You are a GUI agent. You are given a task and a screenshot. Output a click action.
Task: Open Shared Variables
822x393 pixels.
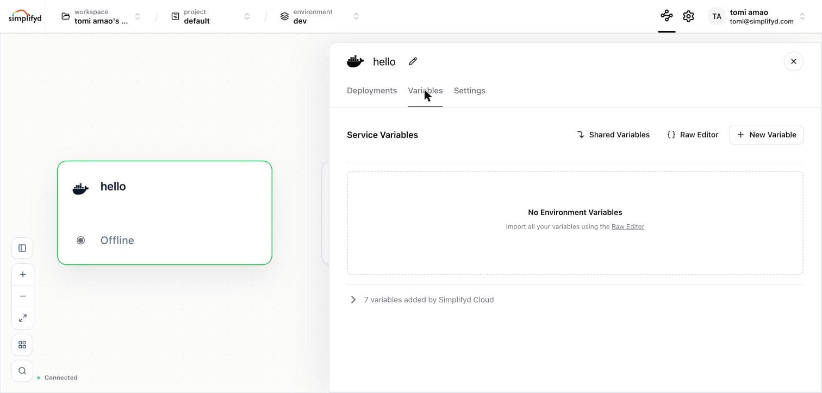(613, 135)
